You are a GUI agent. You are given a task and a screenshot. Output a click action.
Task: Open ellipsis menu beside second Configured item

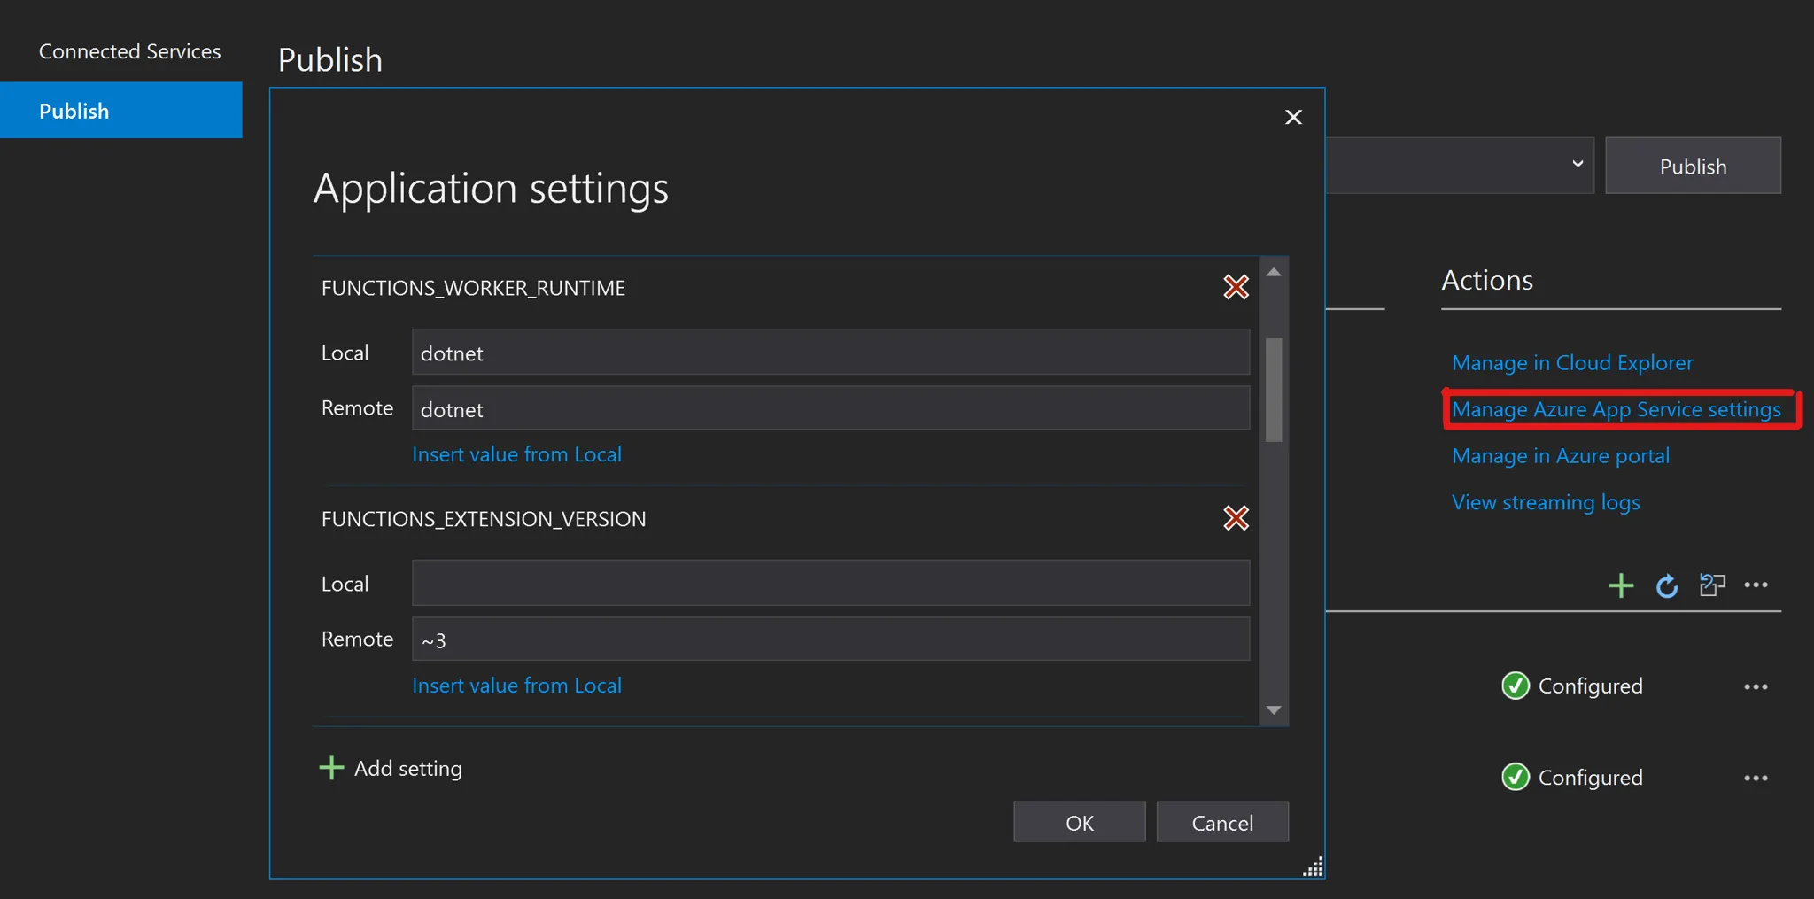pyautogui.click(x=1756, y=777)
